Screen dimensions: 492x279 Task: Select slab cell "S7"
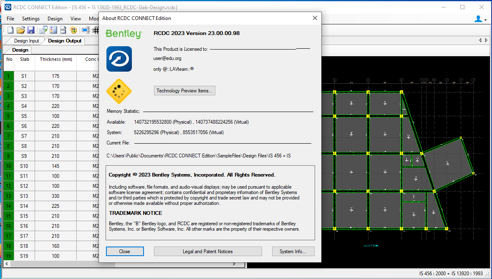[24, 136]
